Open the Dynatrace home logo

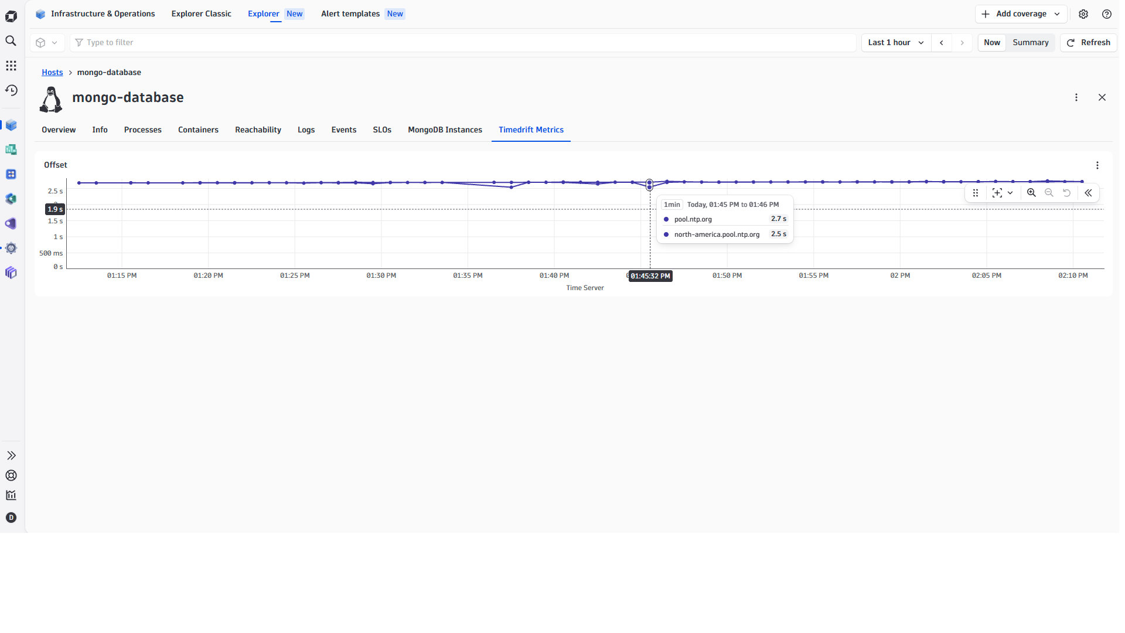[x=11, y=16]
